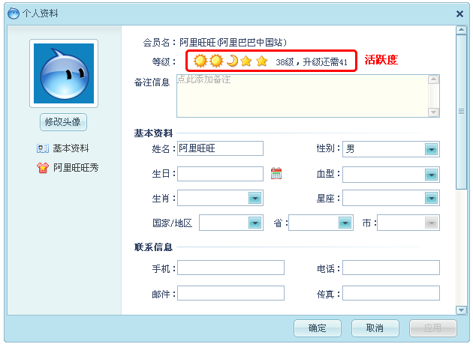Click the 确定 button

[x=318, y=328]
